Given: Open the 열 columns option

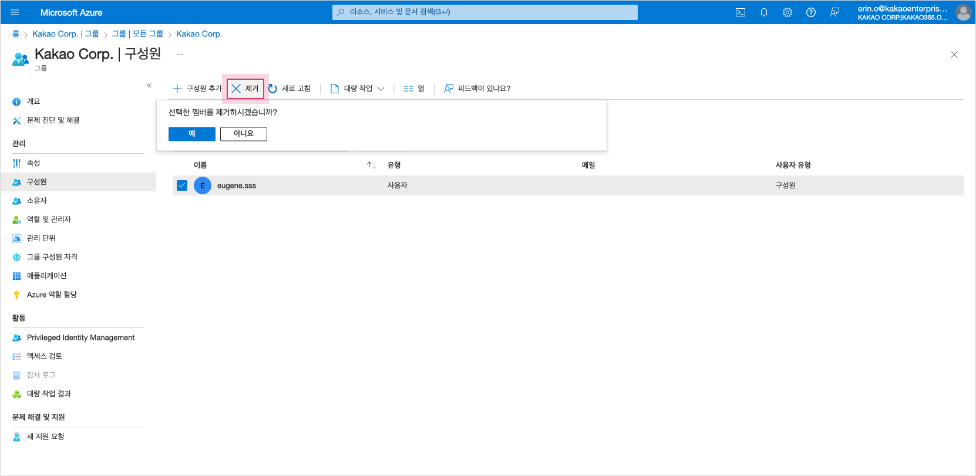Looking at the screenshot, I should coord(414,89).
